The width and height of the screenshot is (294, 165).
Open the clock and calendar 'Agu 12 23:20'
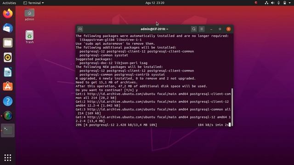tap(155, 3)
